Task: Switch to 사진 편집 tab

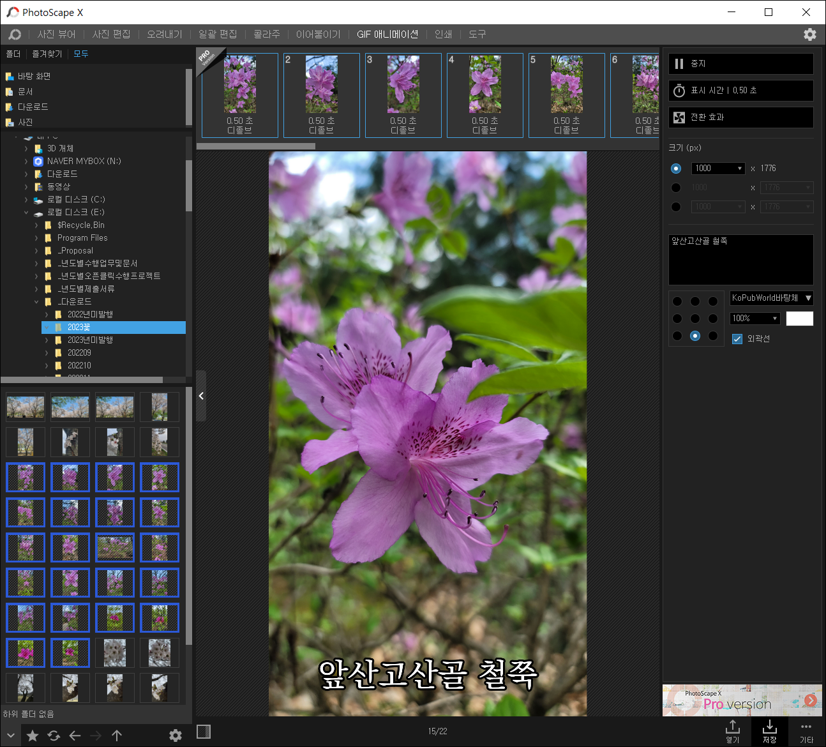Action: tap(111, 34)
